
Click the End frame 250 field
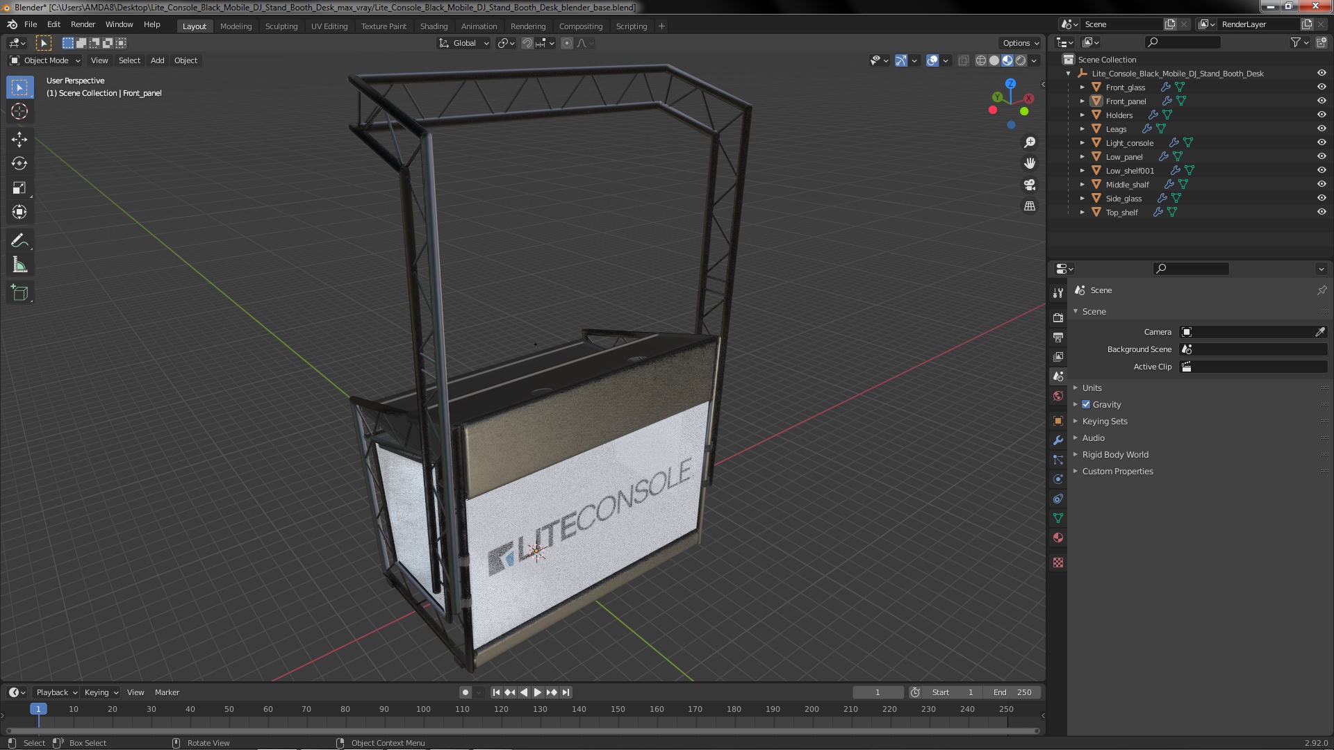click(x=1012, y=692)
